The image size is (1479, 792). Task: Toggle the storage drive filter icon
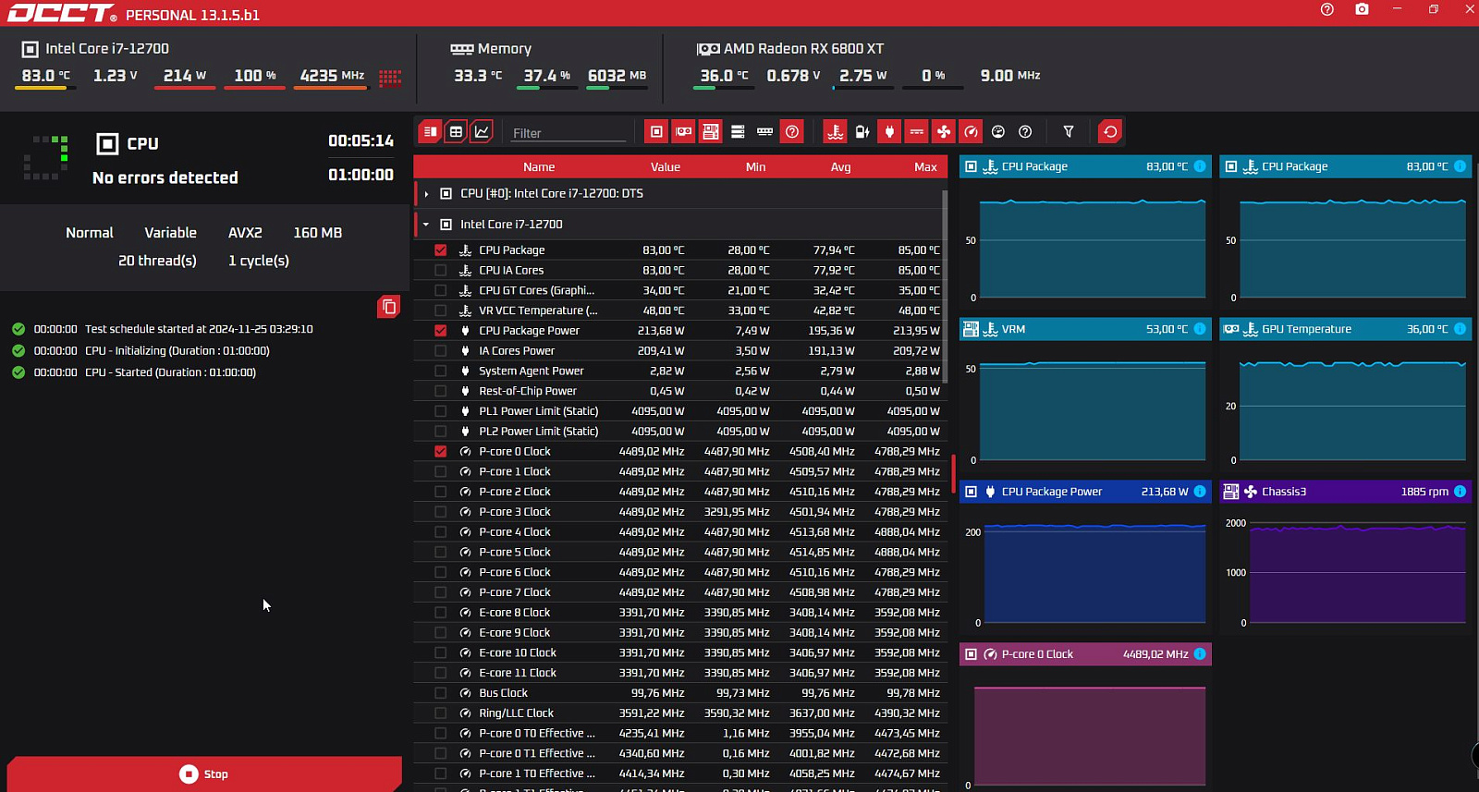738,132
